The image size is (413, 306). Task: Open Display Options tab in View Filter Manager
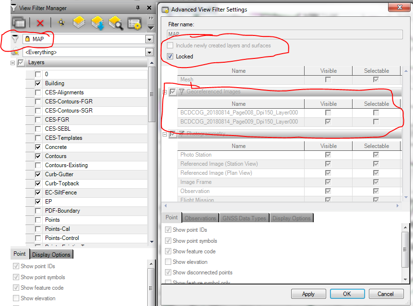[51, 254]
